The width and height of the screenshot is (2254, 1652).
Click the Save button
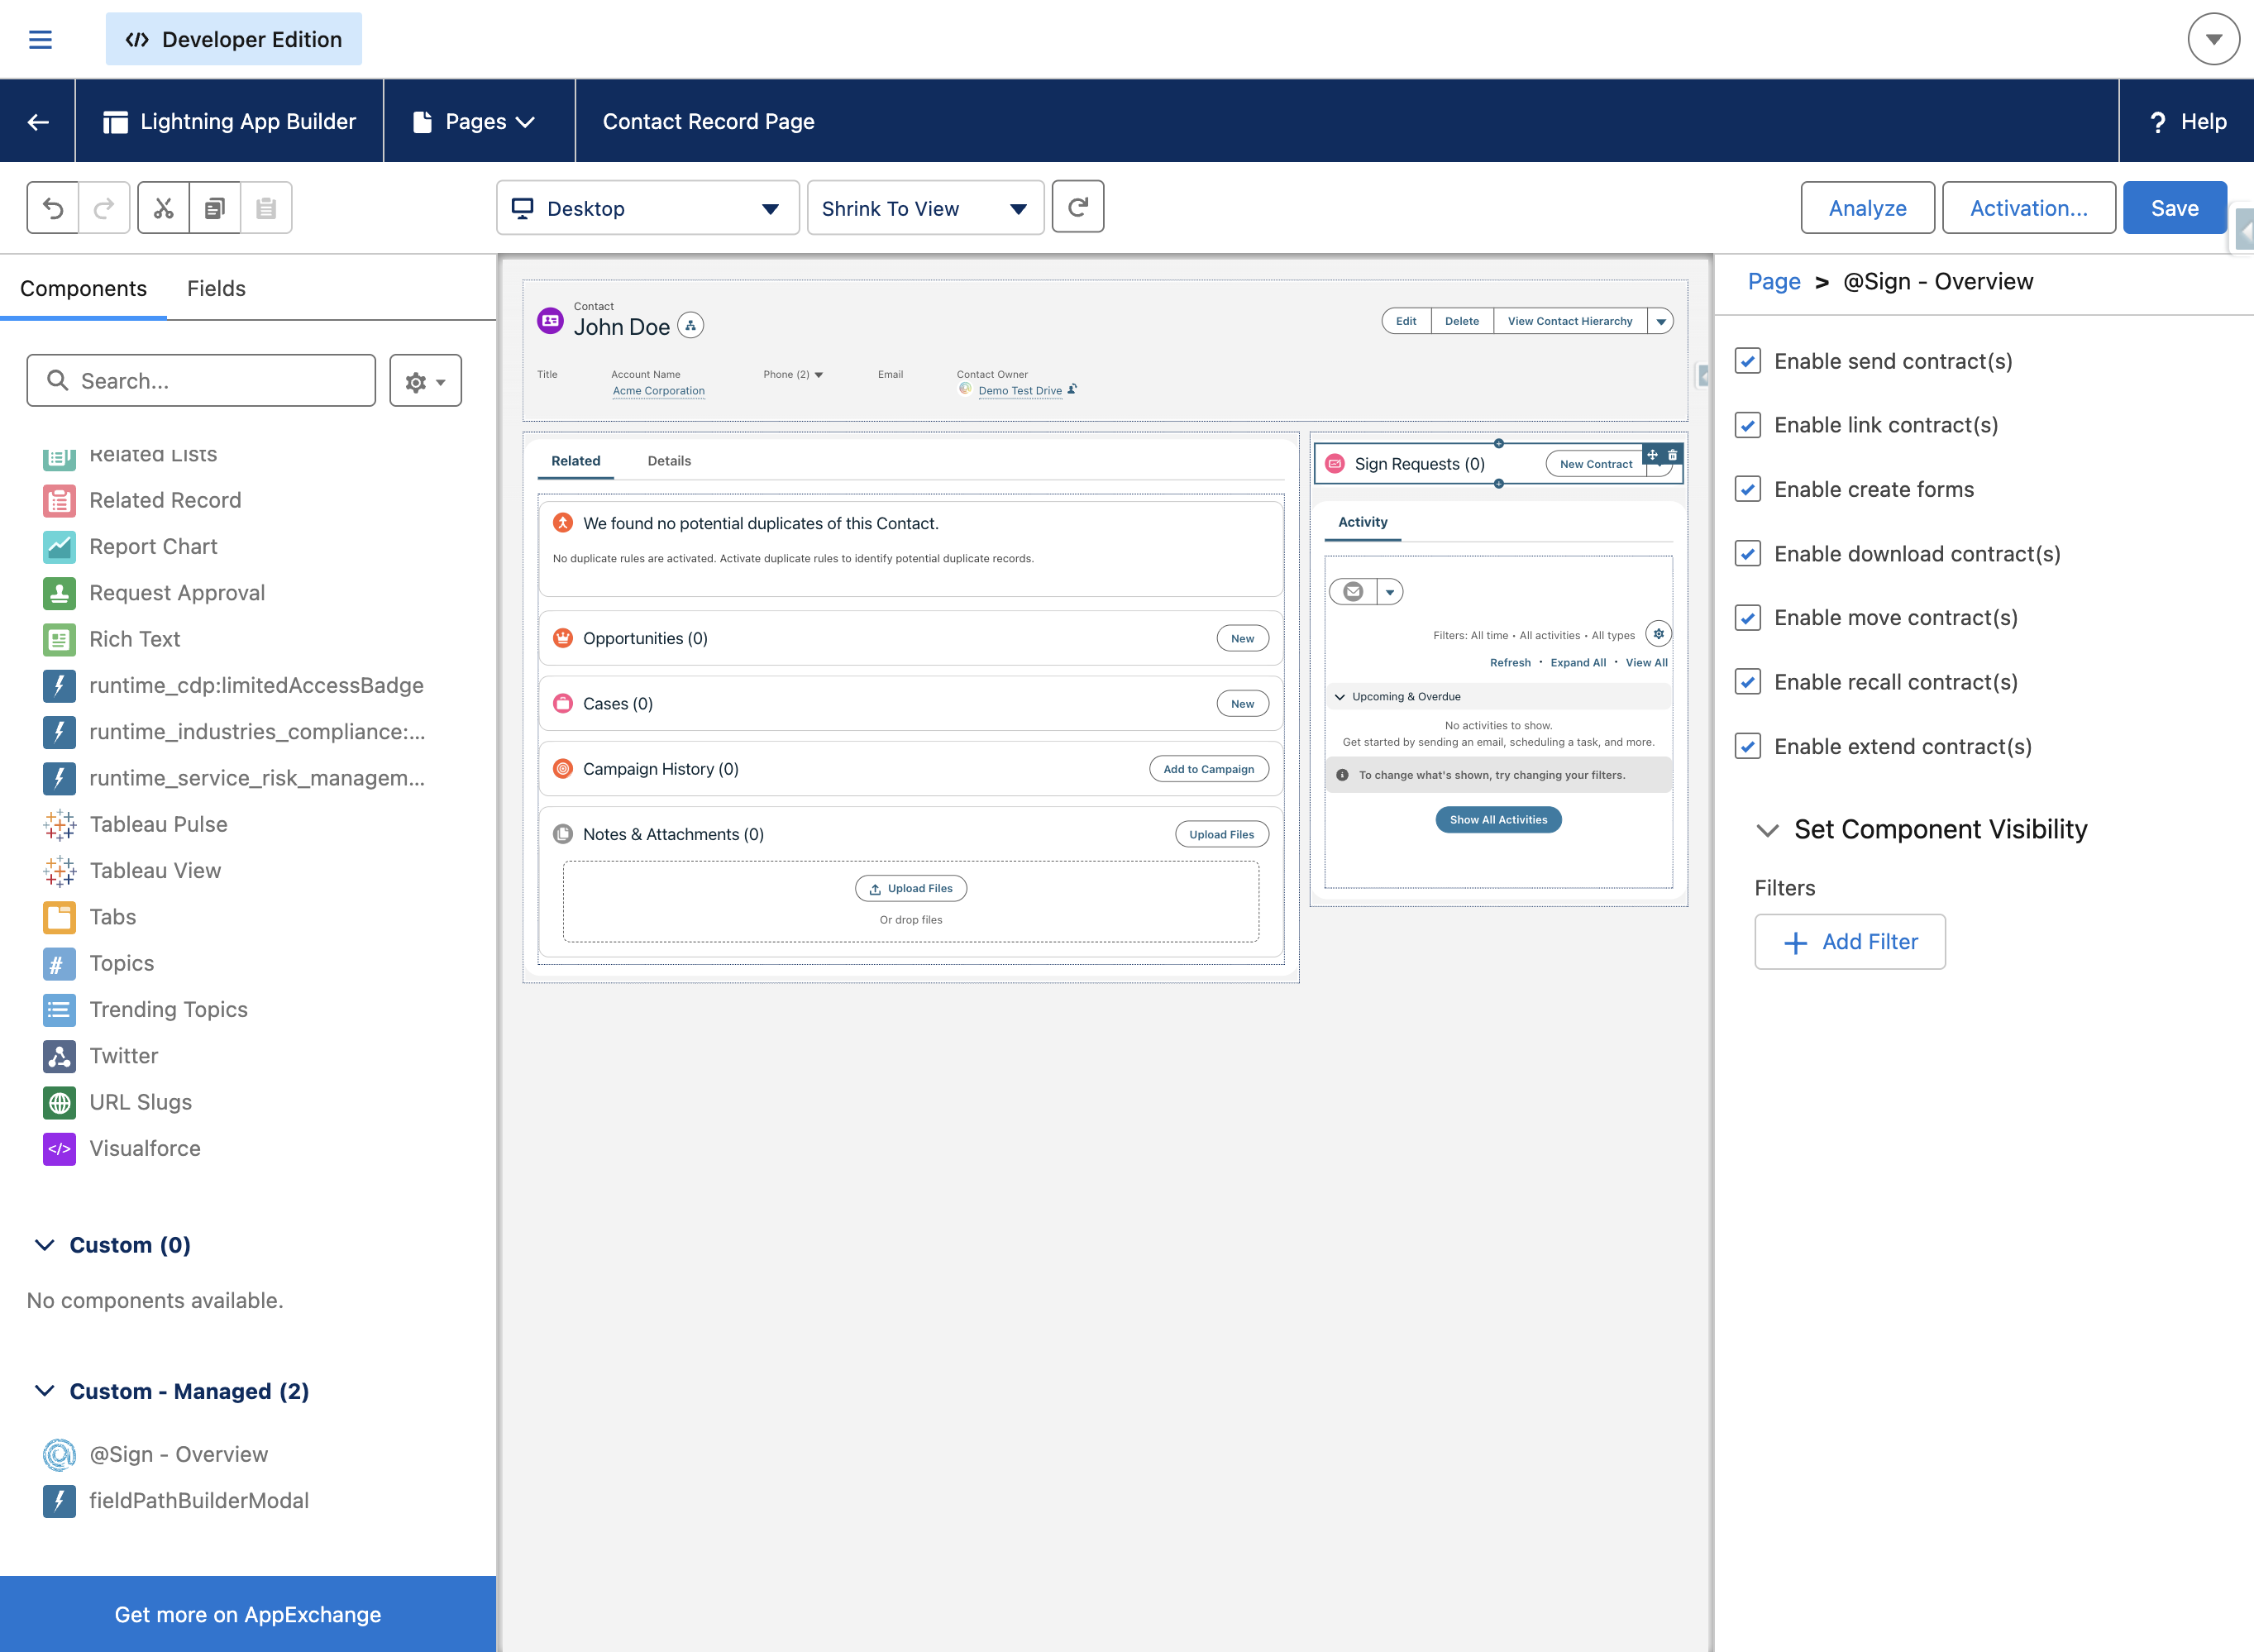click(x=2173, y=208)
